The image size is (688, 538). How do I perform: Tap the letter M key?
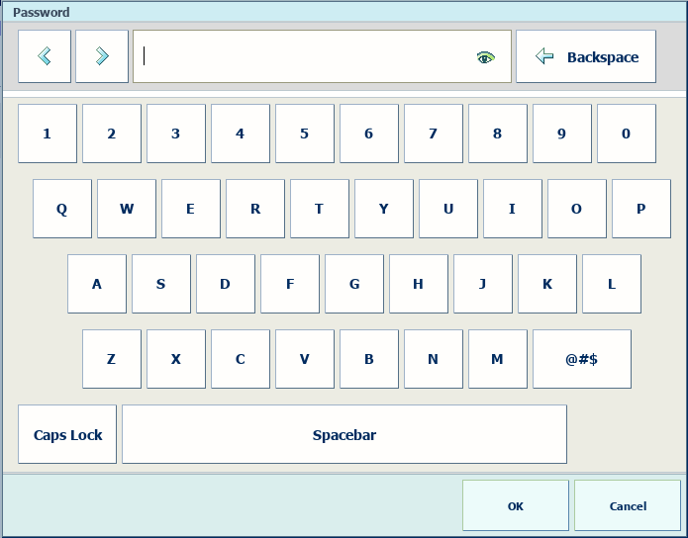click(498, 359)
